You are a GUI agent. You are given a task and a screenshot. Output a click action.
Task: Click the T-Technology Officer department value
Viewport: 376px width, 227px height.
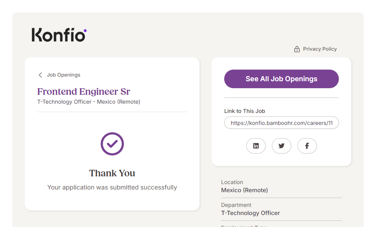pyautogui.click(x=251, y=213)
